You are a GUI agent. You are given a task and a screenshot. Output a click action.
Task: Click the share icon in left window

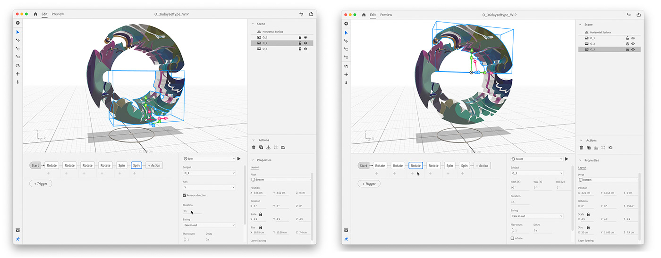pyautogui.click(x=311, y=14)
